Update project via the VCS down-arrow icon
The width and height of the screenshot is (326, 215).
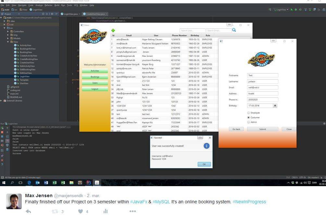(306, 10)
